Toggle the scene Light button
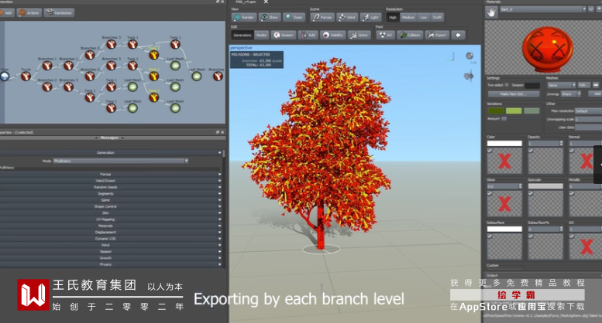This screenshot has height=323, width=602. 370,17
